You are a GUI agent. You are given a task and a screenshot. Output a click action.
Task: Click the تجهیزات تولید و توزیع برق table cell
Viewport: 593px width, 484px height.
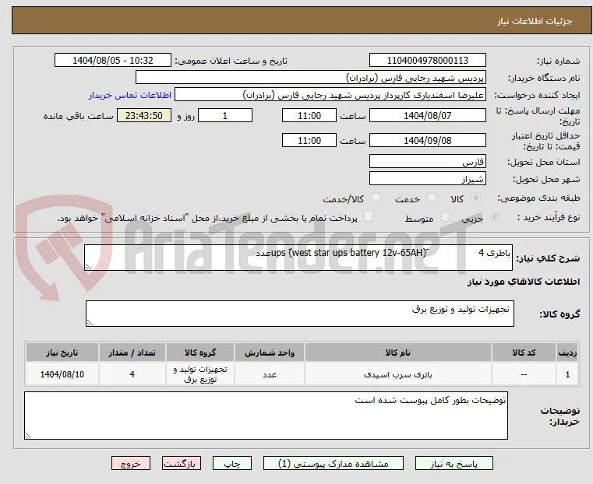pyautogui.click(x=200, y=374)
